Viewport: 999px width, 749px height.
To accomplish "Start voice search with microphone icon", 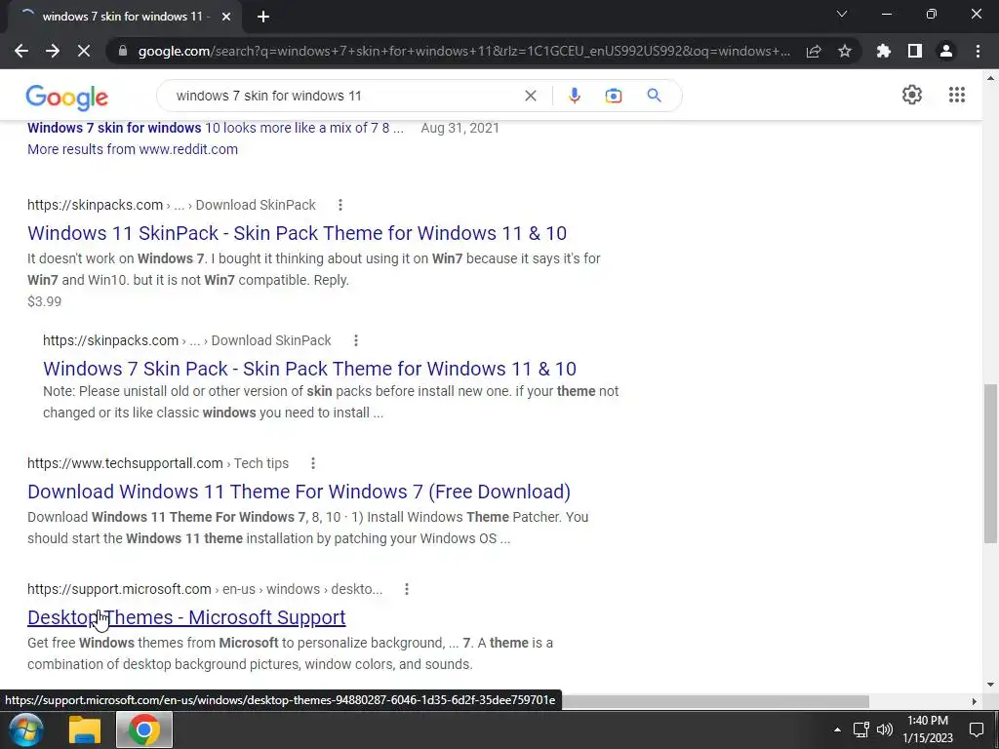I will click(574, 96).
